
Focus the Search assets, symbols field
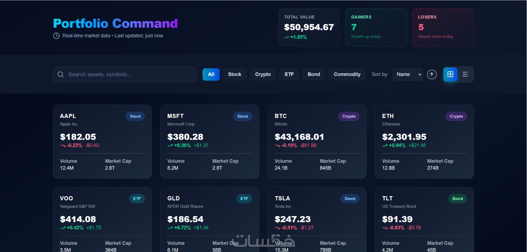[125, 75]
